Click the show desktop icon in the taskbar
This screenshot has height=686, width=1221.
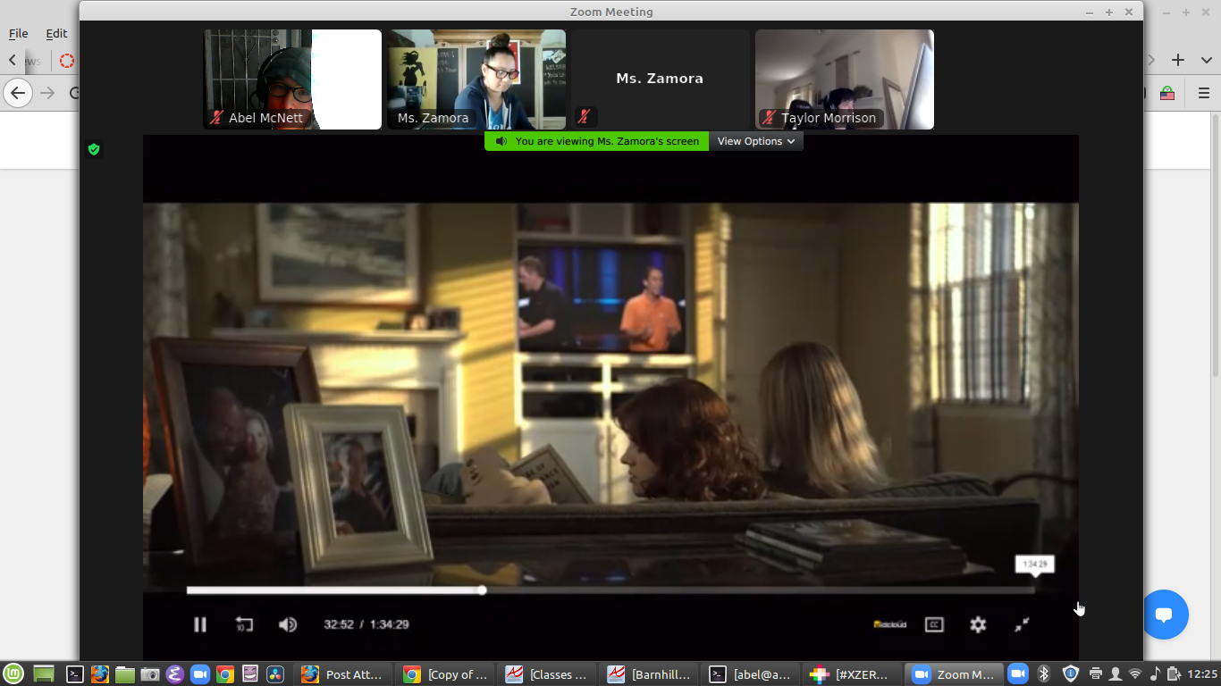(x=44, y=674)
